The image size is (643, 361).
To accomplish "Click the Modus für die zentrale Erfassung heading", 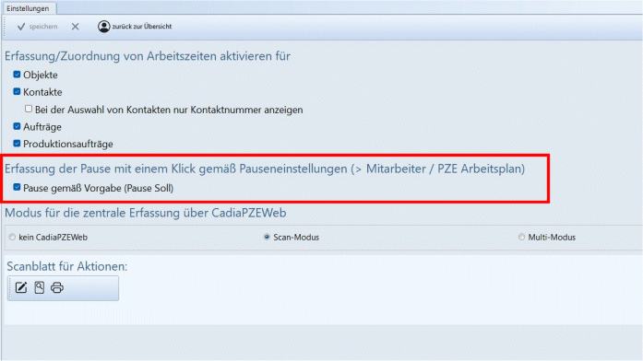I will coord(146,213).
